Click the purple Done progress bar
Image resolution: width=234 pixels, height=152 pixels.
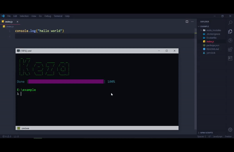(x=66, y=81)
